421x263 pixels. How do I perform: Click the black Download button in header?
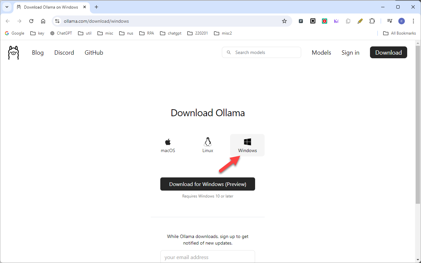pos(388,52)
